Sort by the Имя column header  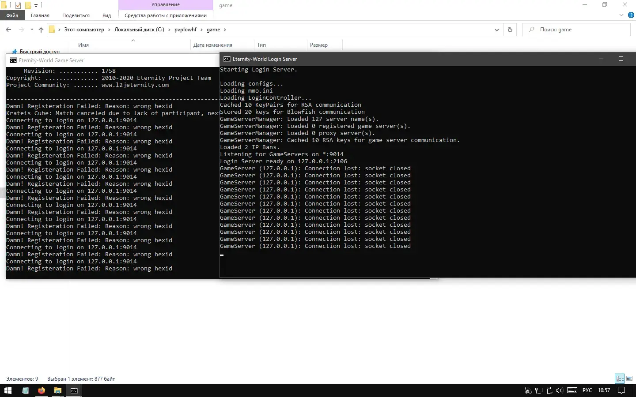coord(83,45)
